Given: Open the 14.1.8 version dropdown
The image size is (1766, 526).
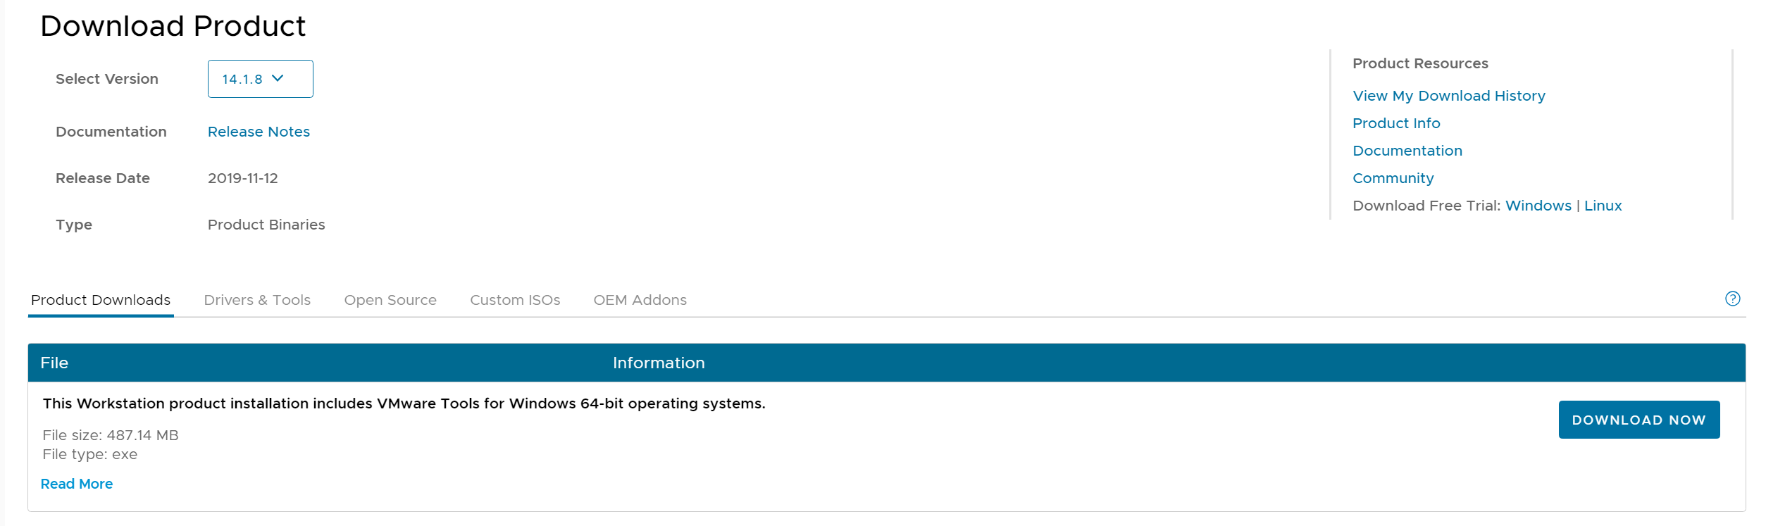Looking at the screenshot, I should click(x=260, y=79).
